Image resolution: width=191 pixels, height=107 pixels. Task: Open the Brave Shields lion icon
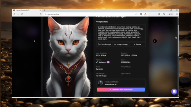click(x=141, y=14)
